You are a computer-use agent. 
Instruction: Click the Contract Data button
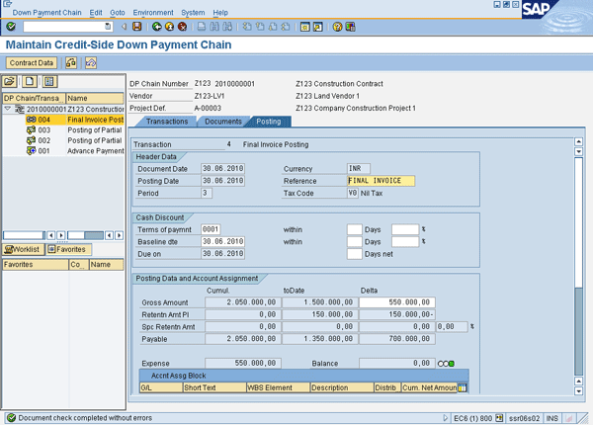[32, 62]
